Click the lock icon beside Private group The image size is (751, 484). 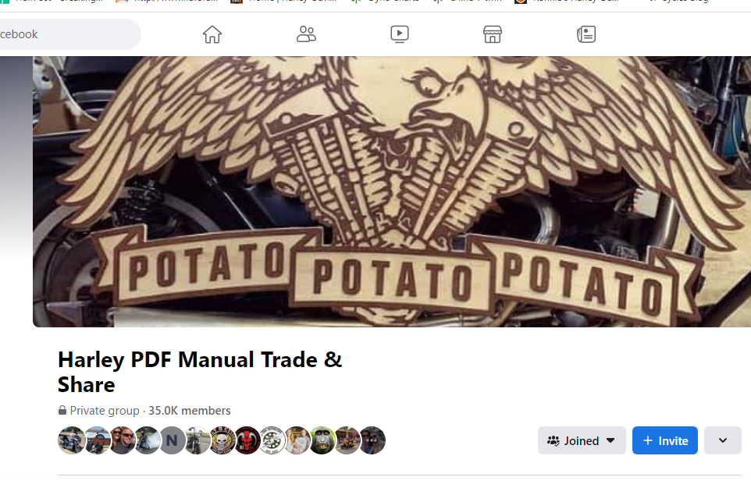[x=62, y=410]
